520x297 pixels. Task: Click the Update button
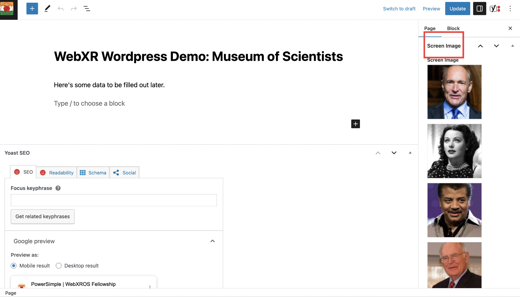coord(458,9)
